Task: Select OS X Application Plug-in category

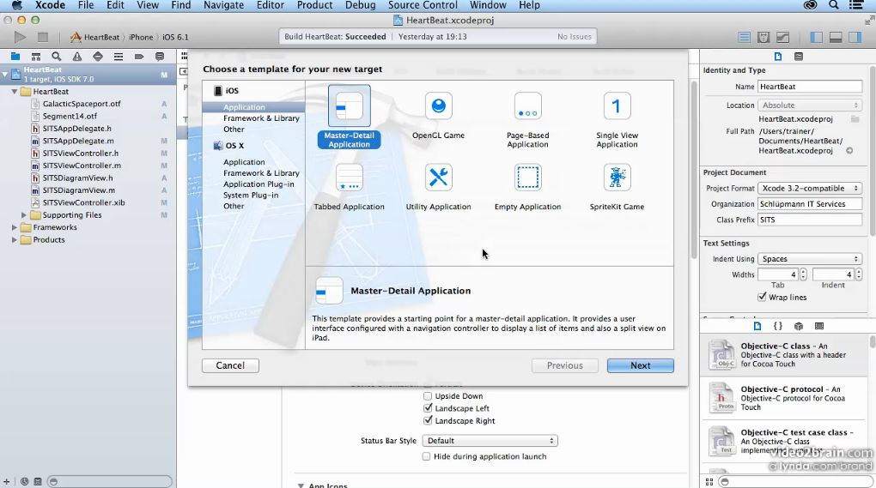Action: 259,184
